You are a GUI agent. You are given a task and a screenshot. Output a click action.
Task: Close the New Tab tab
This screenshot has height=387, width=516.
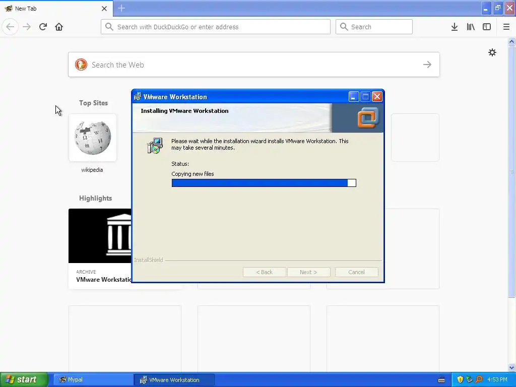104,9
